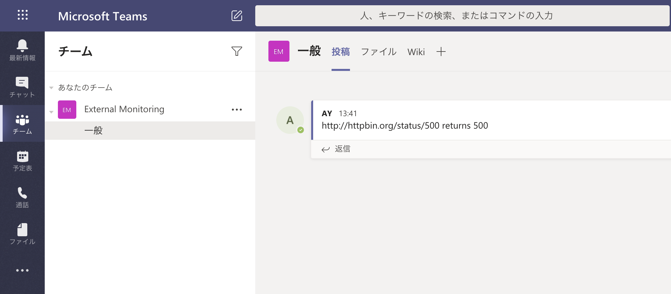The height and width of the screenshot is (294, 671).
Task: Add a new tab with the plus icon
Action: pyautogui.click(x=441, y=52)
